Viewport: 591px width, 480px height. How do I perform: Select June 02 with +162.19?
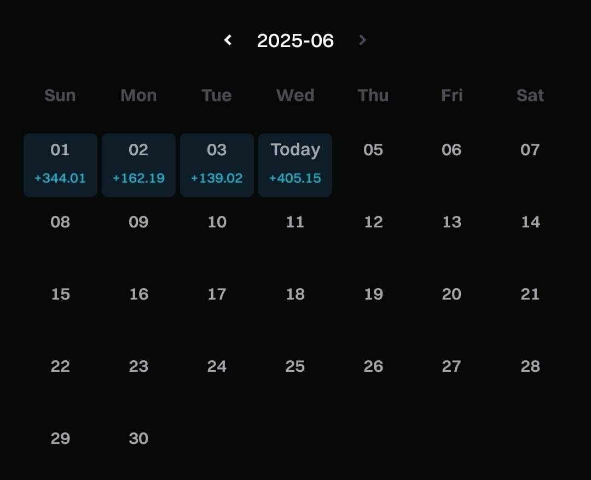pyautogui.click(x=138, y=165)
